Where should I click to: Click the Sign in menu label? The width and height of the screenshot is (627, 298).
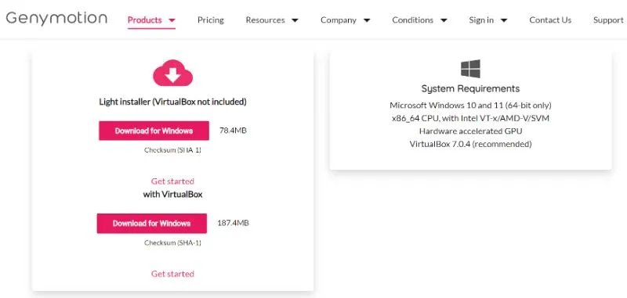point(481,20)
